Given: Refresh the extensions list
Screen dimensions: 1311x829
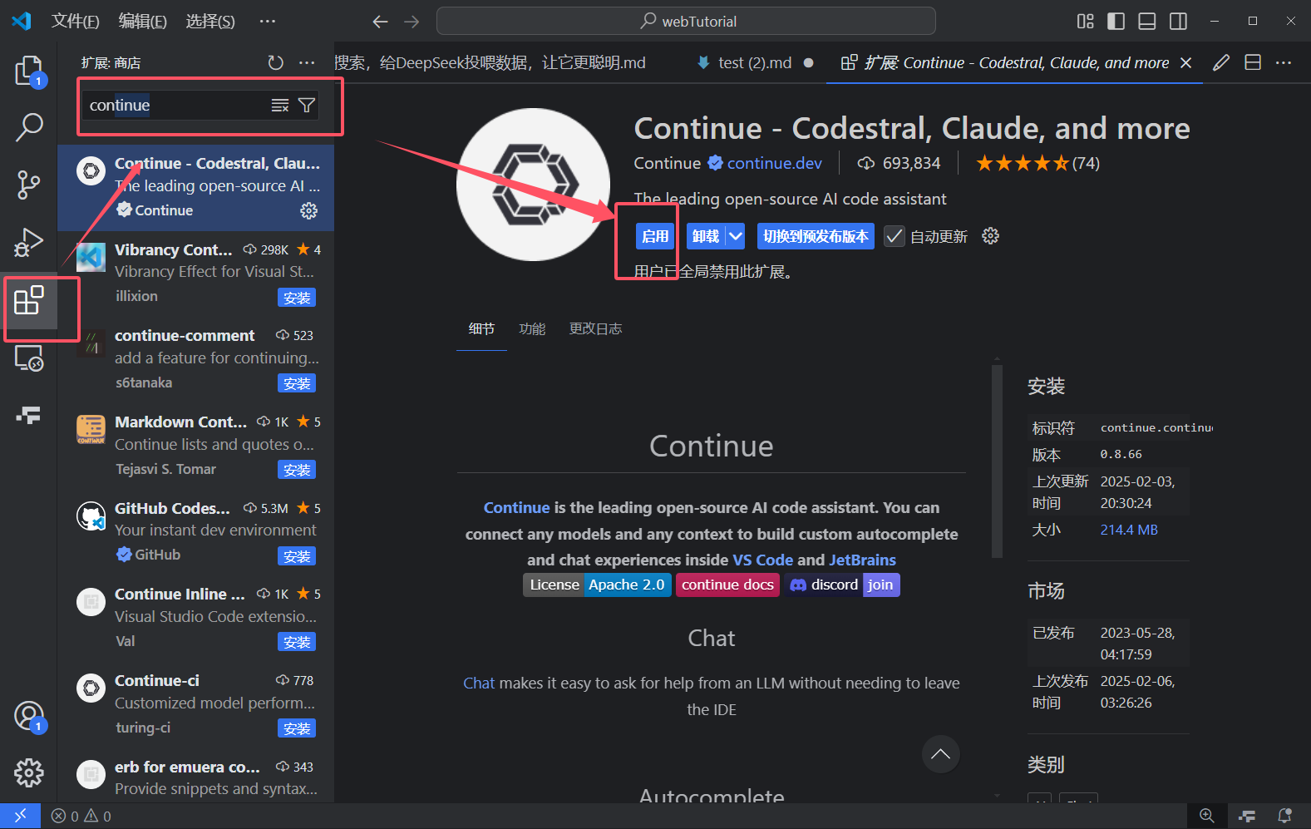Looking at the screenshot, I should click(276, 62).
